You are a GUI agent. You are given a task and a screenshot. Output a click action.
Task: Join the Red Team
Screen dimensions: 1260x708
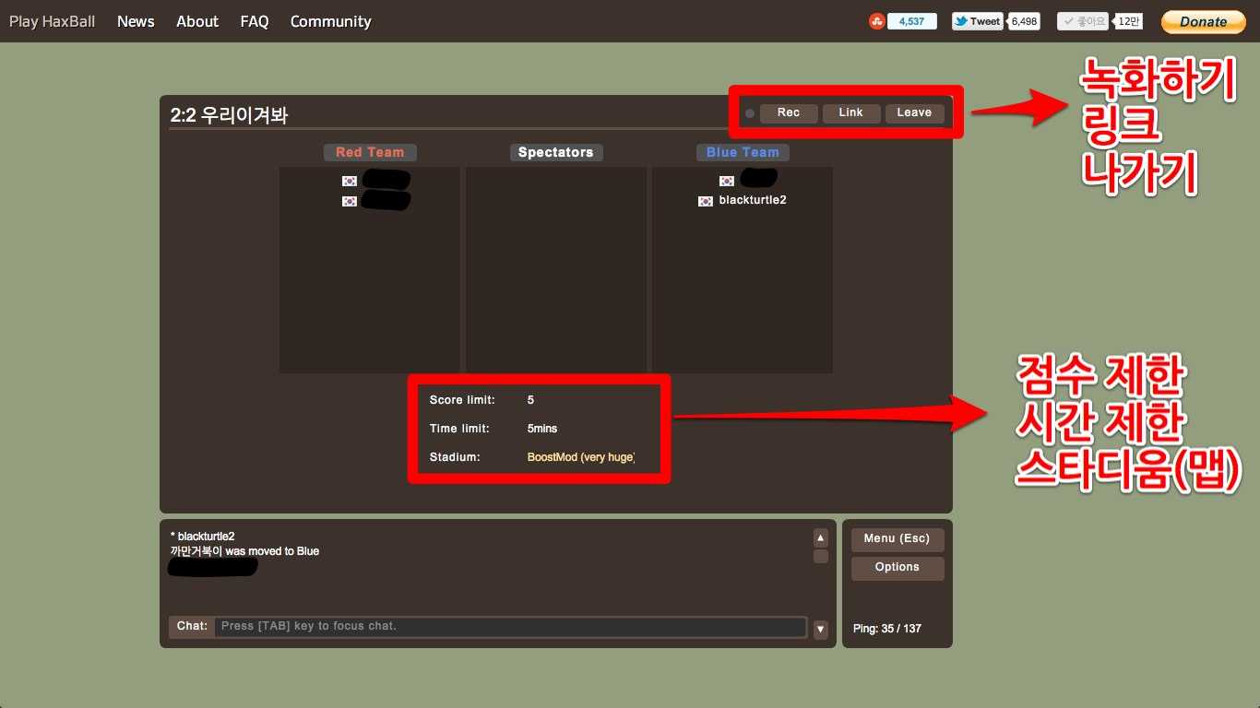pyautogui.click(x=370, y=152)
